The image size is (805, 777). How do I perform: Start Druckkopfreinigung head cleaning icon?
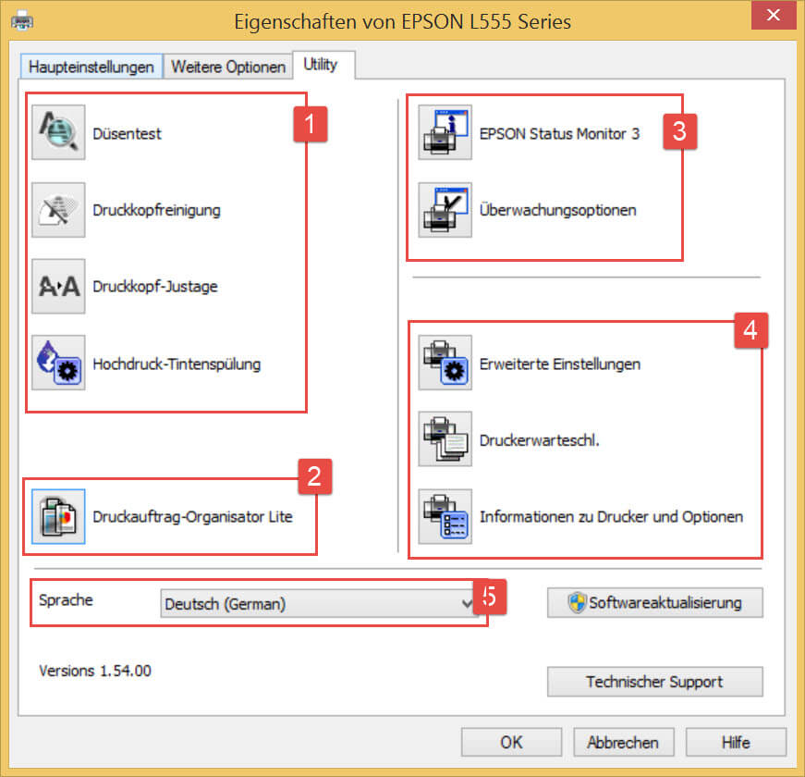pyautogui.click(x=58, y=210)
